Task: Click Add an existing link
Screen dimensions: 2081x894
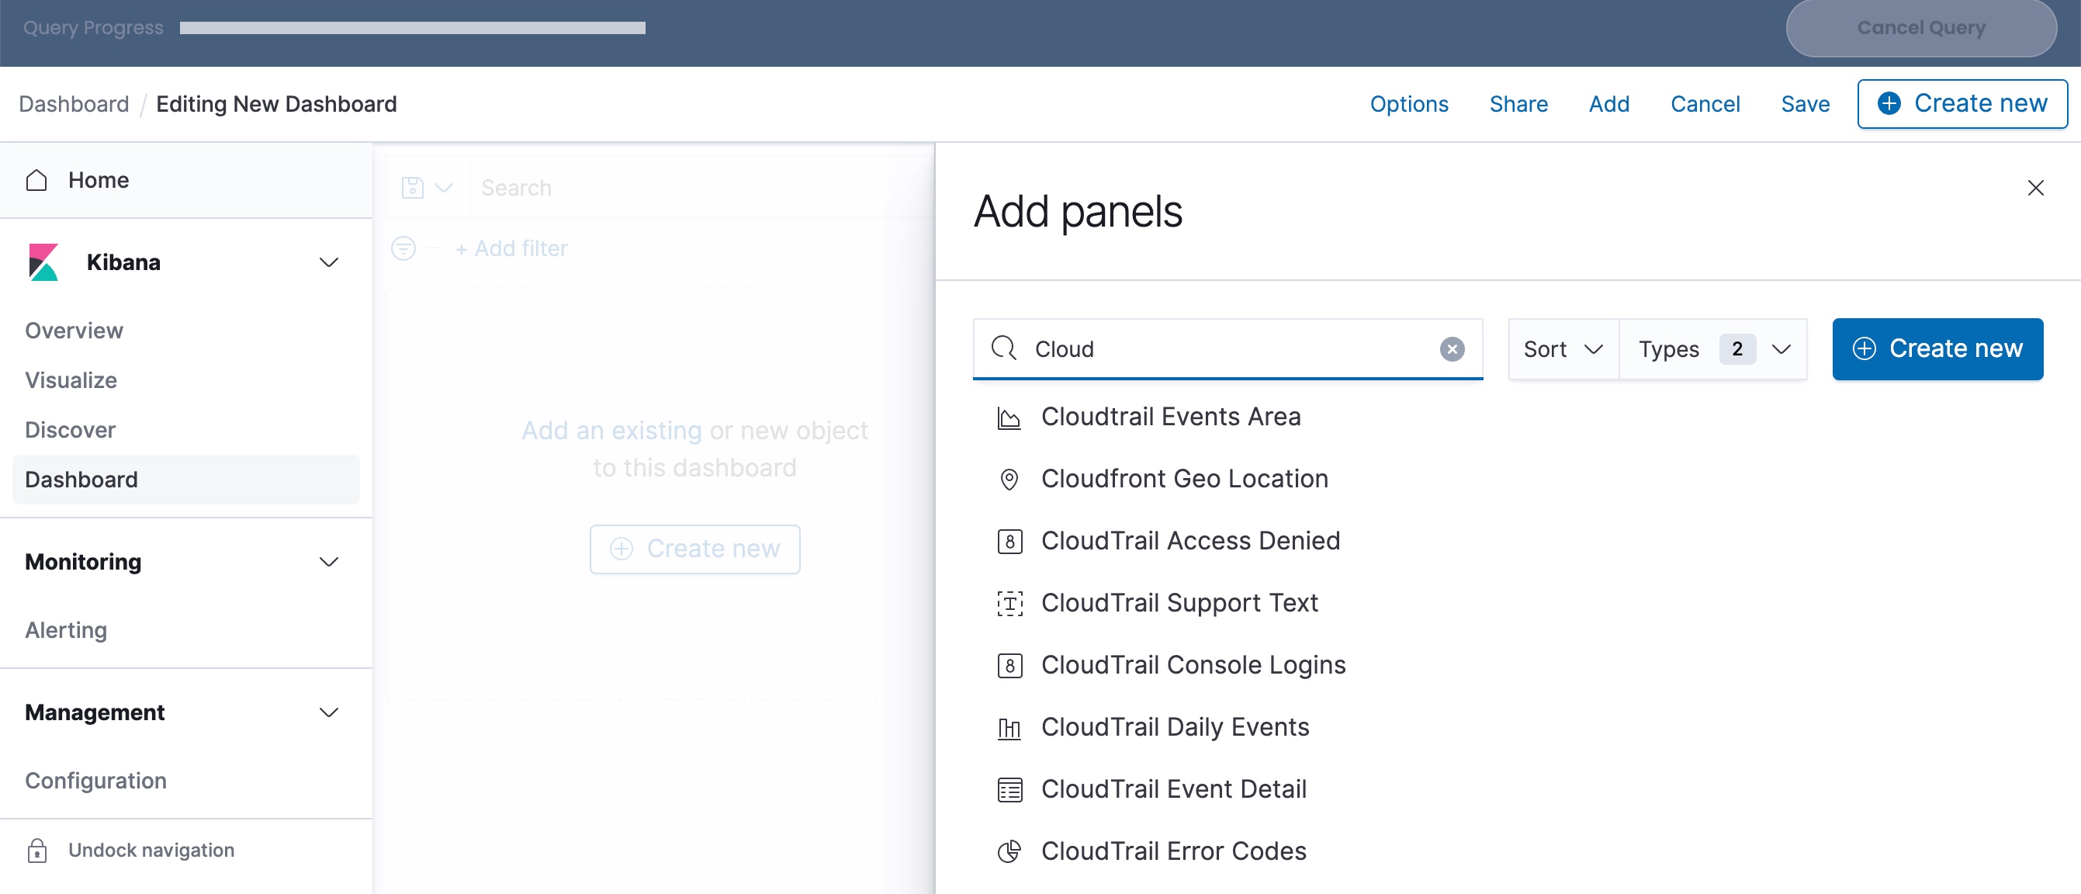Action: point(611,430)
